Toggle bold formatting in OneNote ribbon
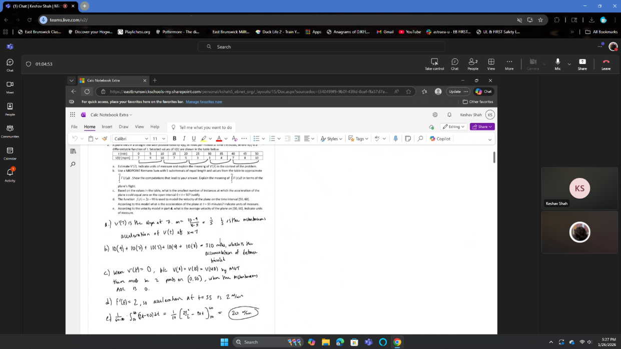 [174, 138]
